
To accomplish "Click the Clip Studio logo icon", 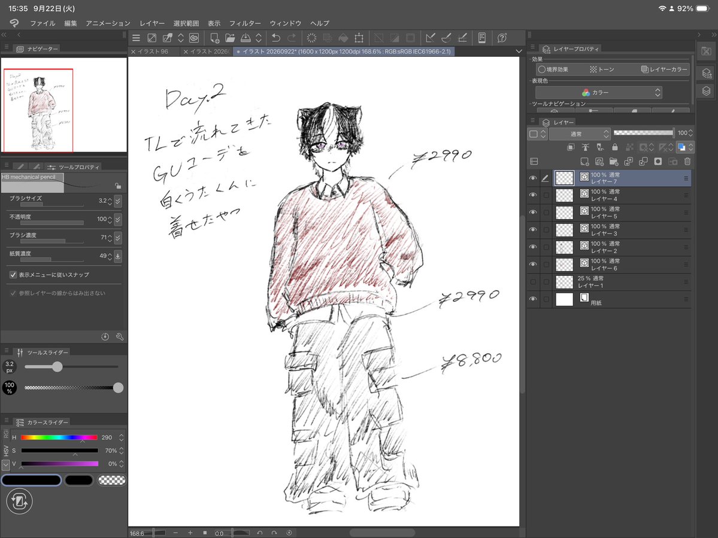I will [x=14, y=23].
